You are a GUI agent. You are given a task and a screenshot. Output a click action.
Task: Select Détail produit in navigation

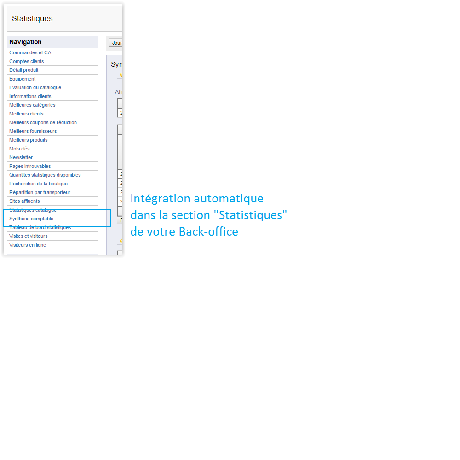coord(24,70)
